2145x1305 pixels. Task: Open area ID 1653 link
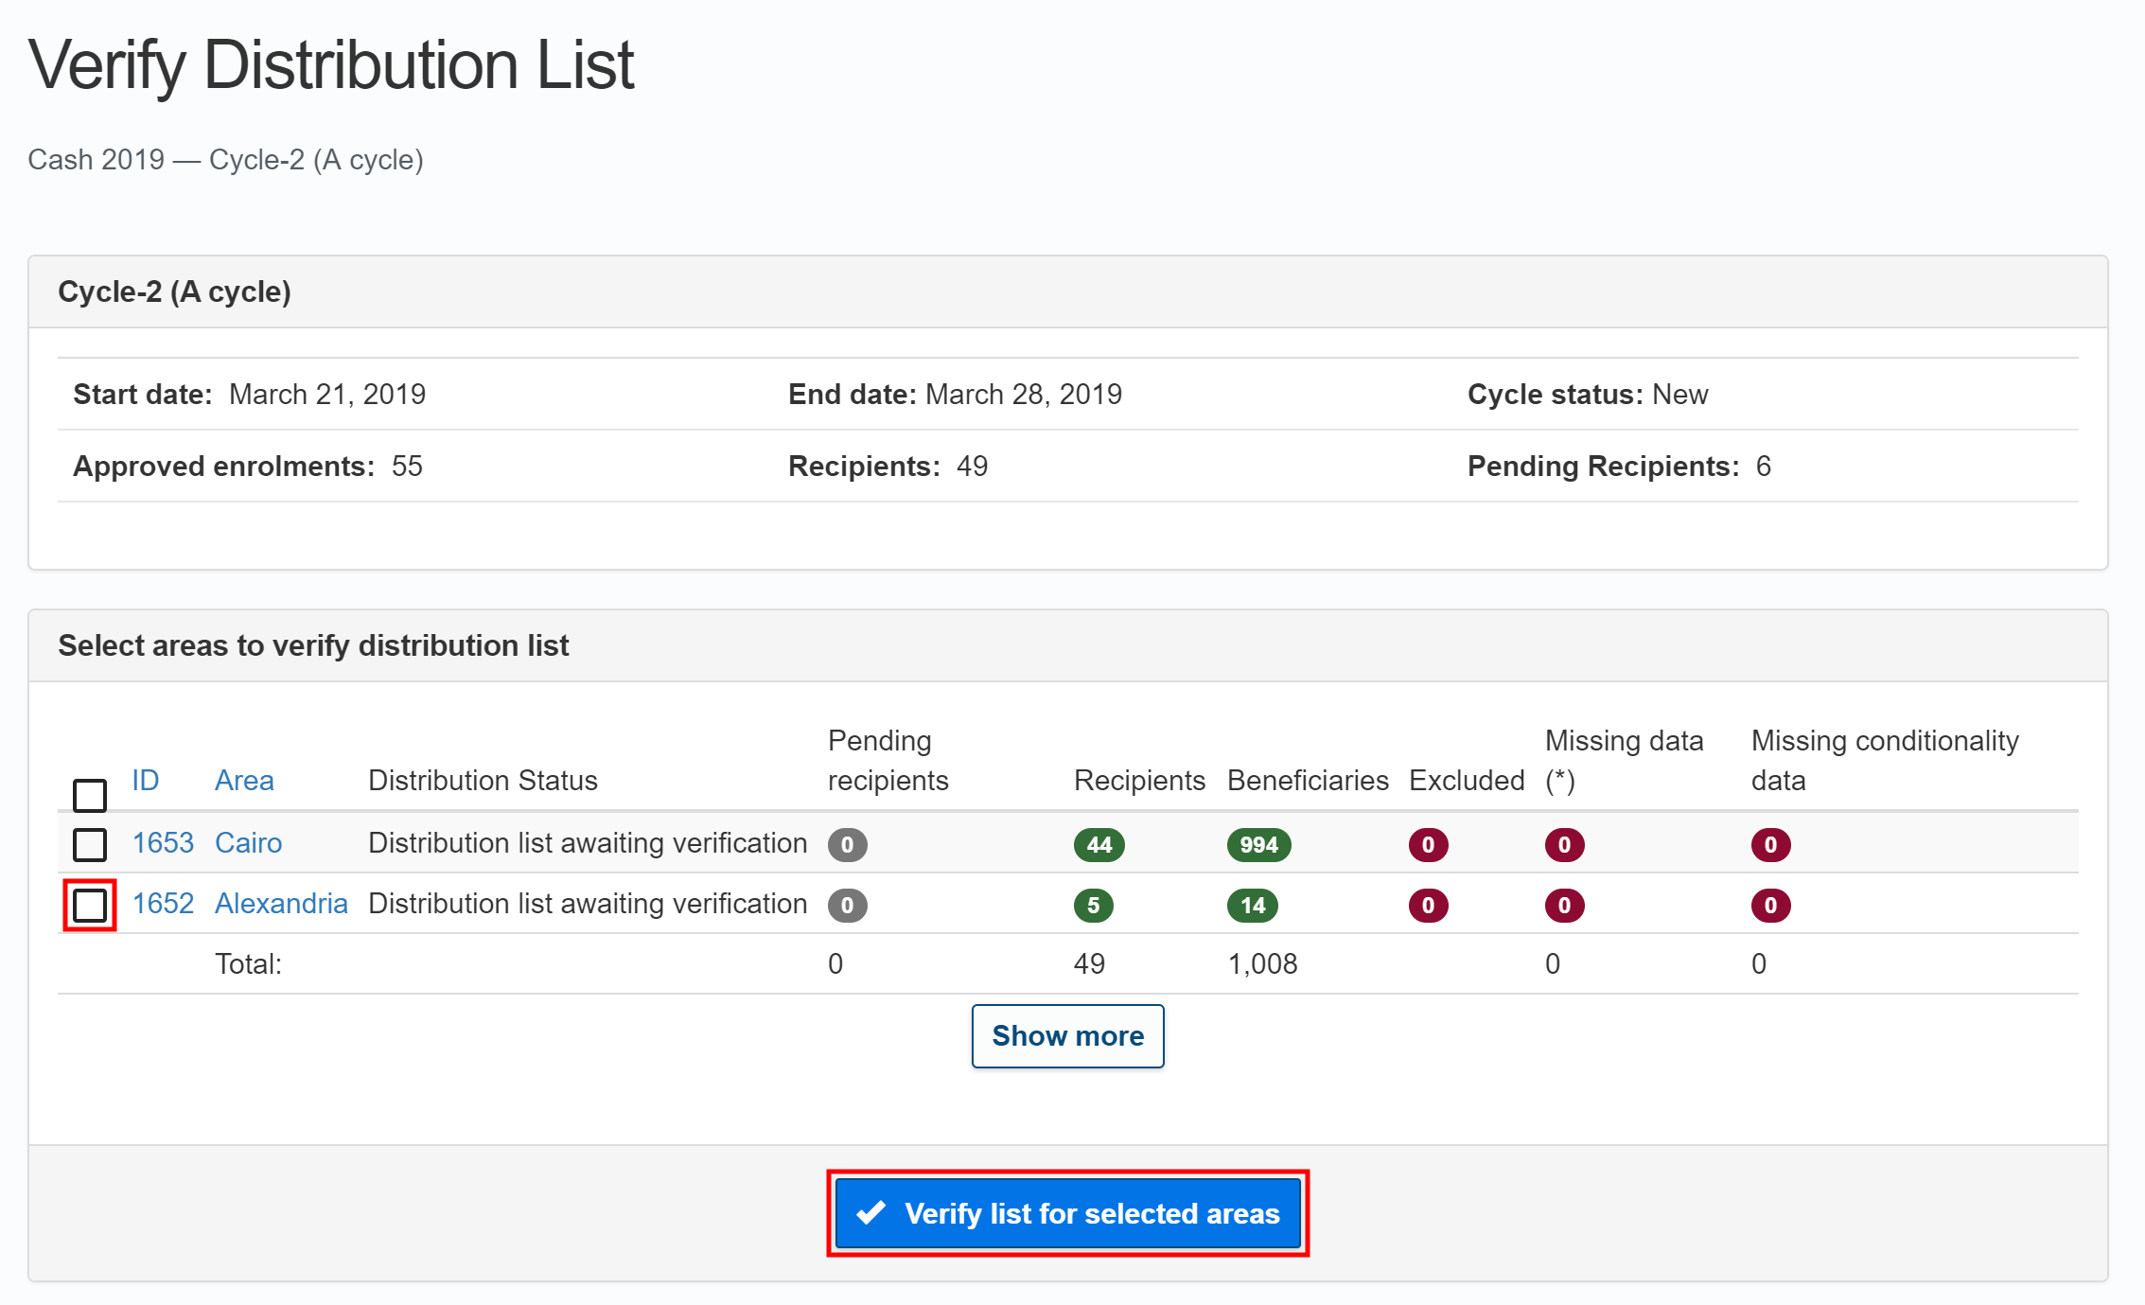click(163, 843)
